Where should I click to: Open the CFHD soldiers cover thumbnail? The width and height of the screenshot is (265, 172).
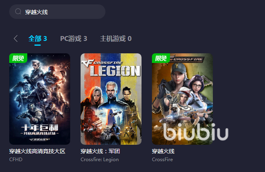pos(40,99)
